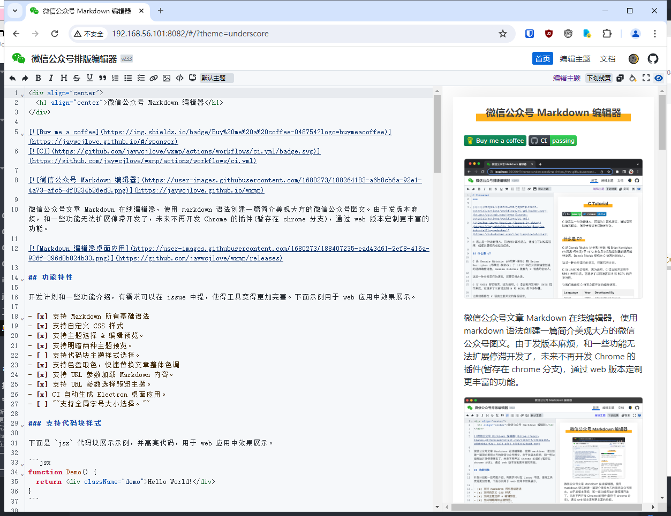This screenshot has height=516, width=671.
Task: Open 编辑主题 in the top navigation
Action: click(575, 59)
